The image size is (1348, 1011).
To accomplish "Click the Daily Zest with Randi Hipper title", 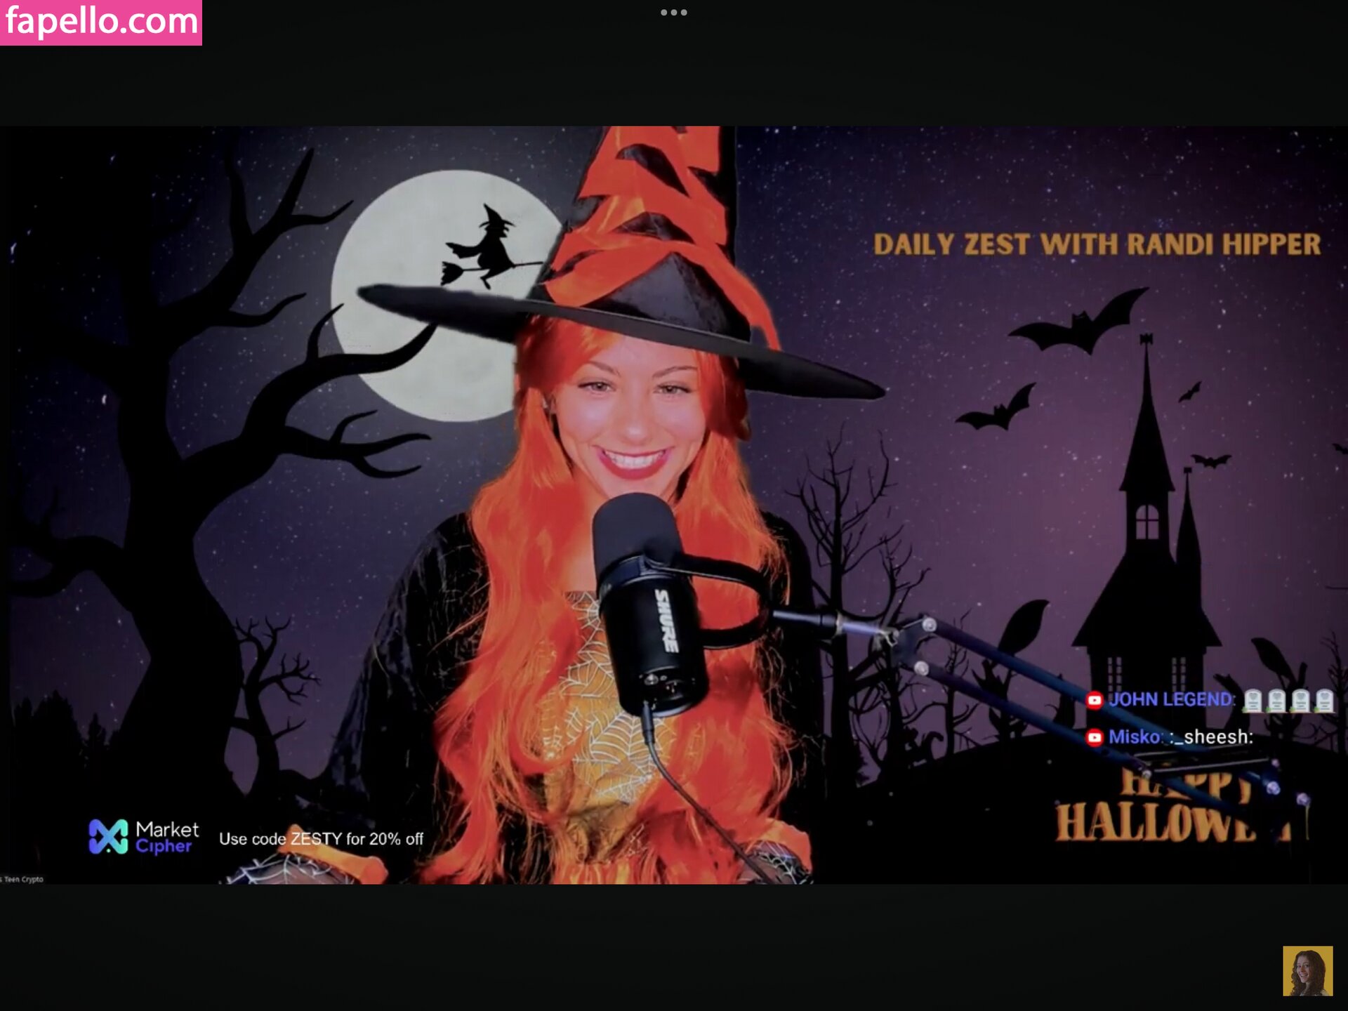I will 1097,245.
